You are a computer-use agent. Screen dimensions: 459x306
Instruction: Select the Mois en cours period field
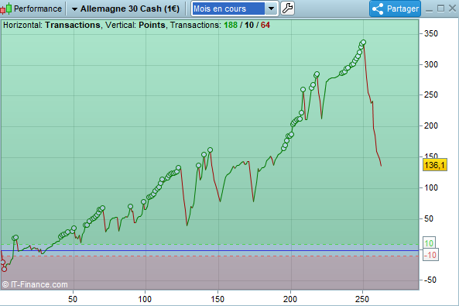click(x=228, y=9)
